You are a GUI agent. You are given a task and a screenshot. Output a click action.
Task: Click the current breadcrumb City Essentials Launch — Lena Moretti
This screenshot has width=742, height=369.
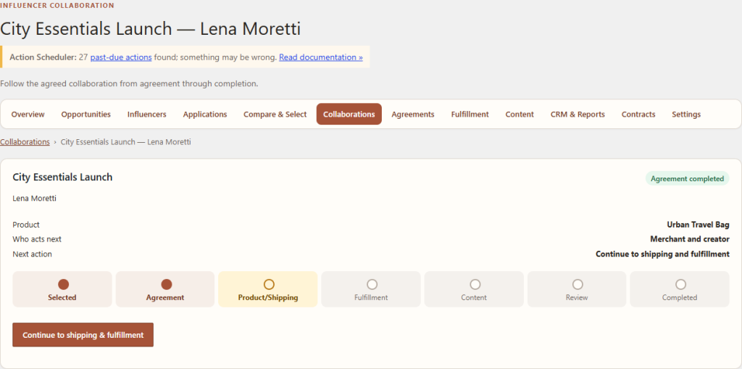[x=126, y=141]
